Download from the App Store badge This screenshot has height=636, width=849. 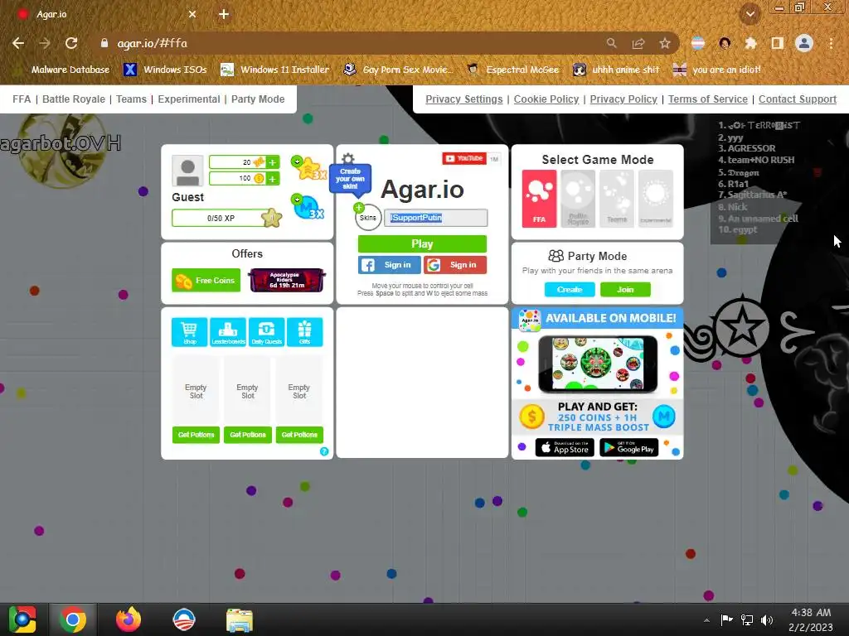click(565, 448)
